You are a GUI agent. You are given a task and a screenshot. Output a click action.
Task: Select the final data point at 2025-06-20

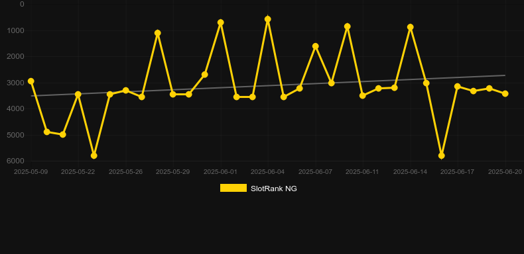point(505,94)
